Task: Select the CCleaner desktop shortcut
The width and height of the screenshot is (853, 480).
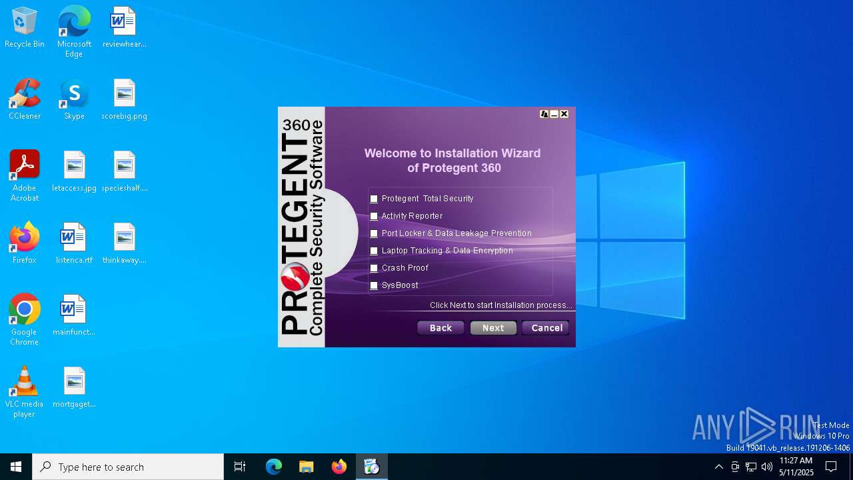Action: (x=25, y=100)
